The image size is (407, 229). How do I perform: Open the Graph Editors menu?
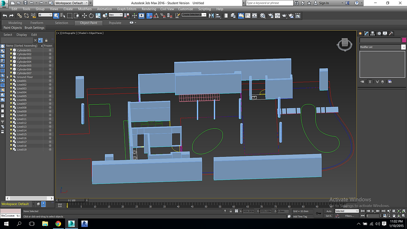coord(126,9)
